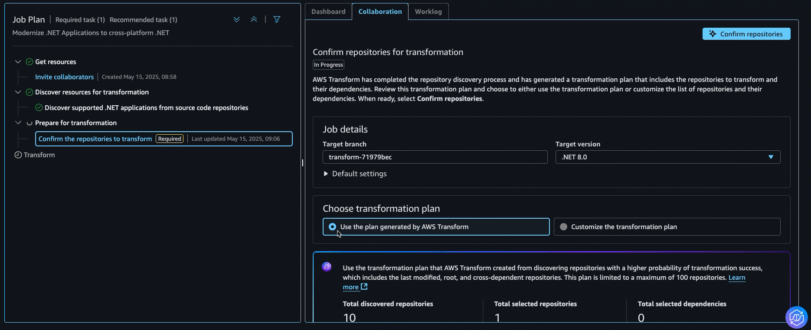Click 'Created May 15, 2025, 08:58' timestamp
The image size is (811, 330).
(x=139, y=77)
